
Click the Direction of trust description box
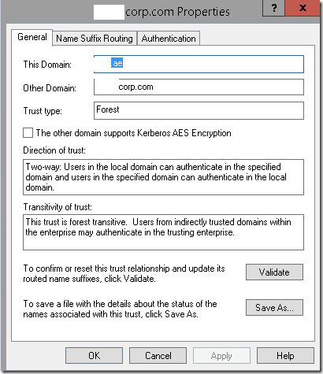point(163,177)
